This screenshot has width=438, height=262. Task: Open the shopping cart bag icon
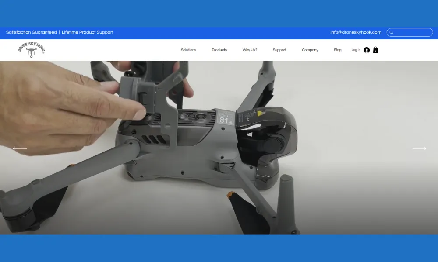click(375, 50)
